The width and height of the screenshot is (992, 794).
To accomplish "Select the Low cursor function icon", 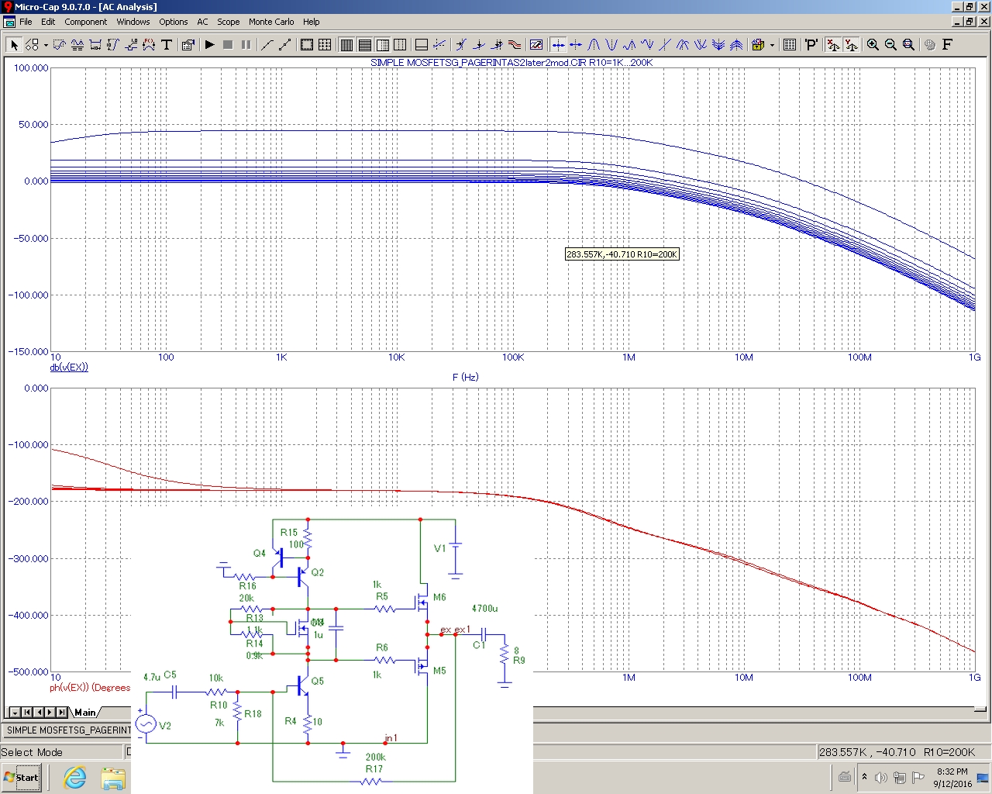I will (x=647, y=45).
